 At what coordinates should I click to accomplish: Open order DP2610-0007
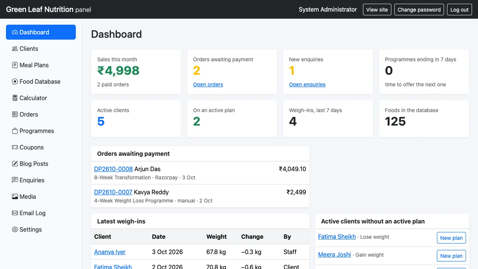click(113, 192)
